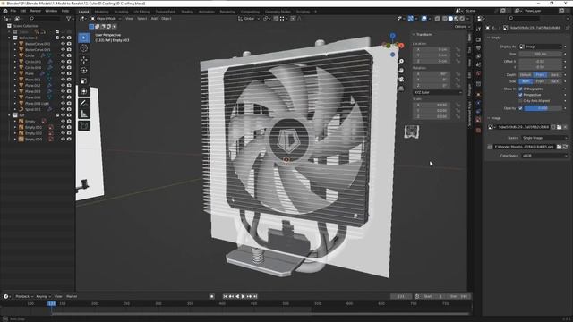
Task: Adjust the Opacity slider
Action: 543,108
